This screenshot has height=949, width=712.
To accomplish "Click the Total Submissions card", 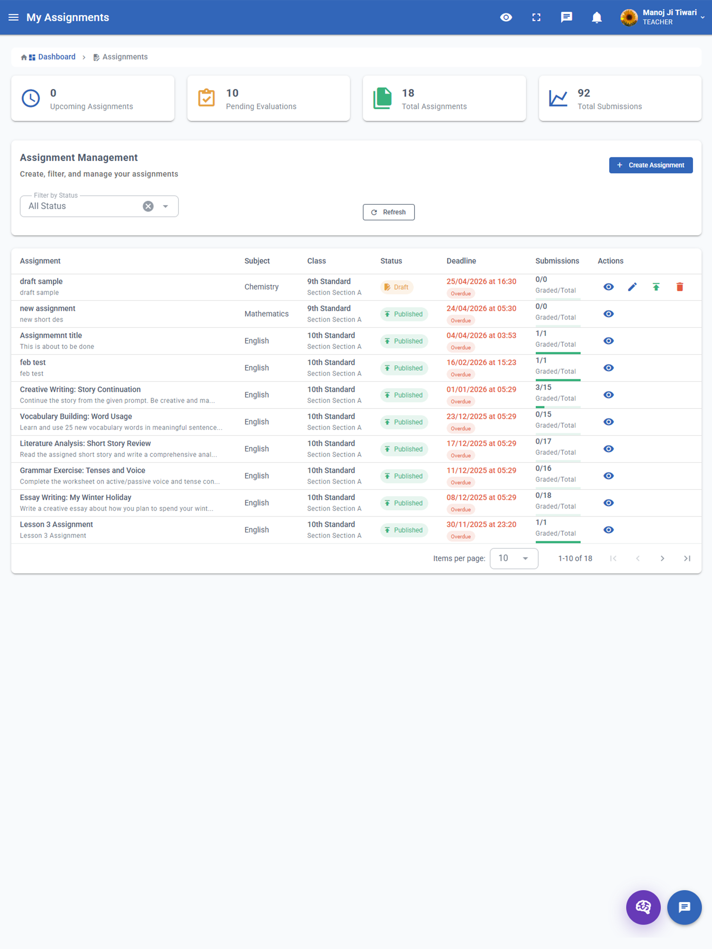I will (620, 99).
